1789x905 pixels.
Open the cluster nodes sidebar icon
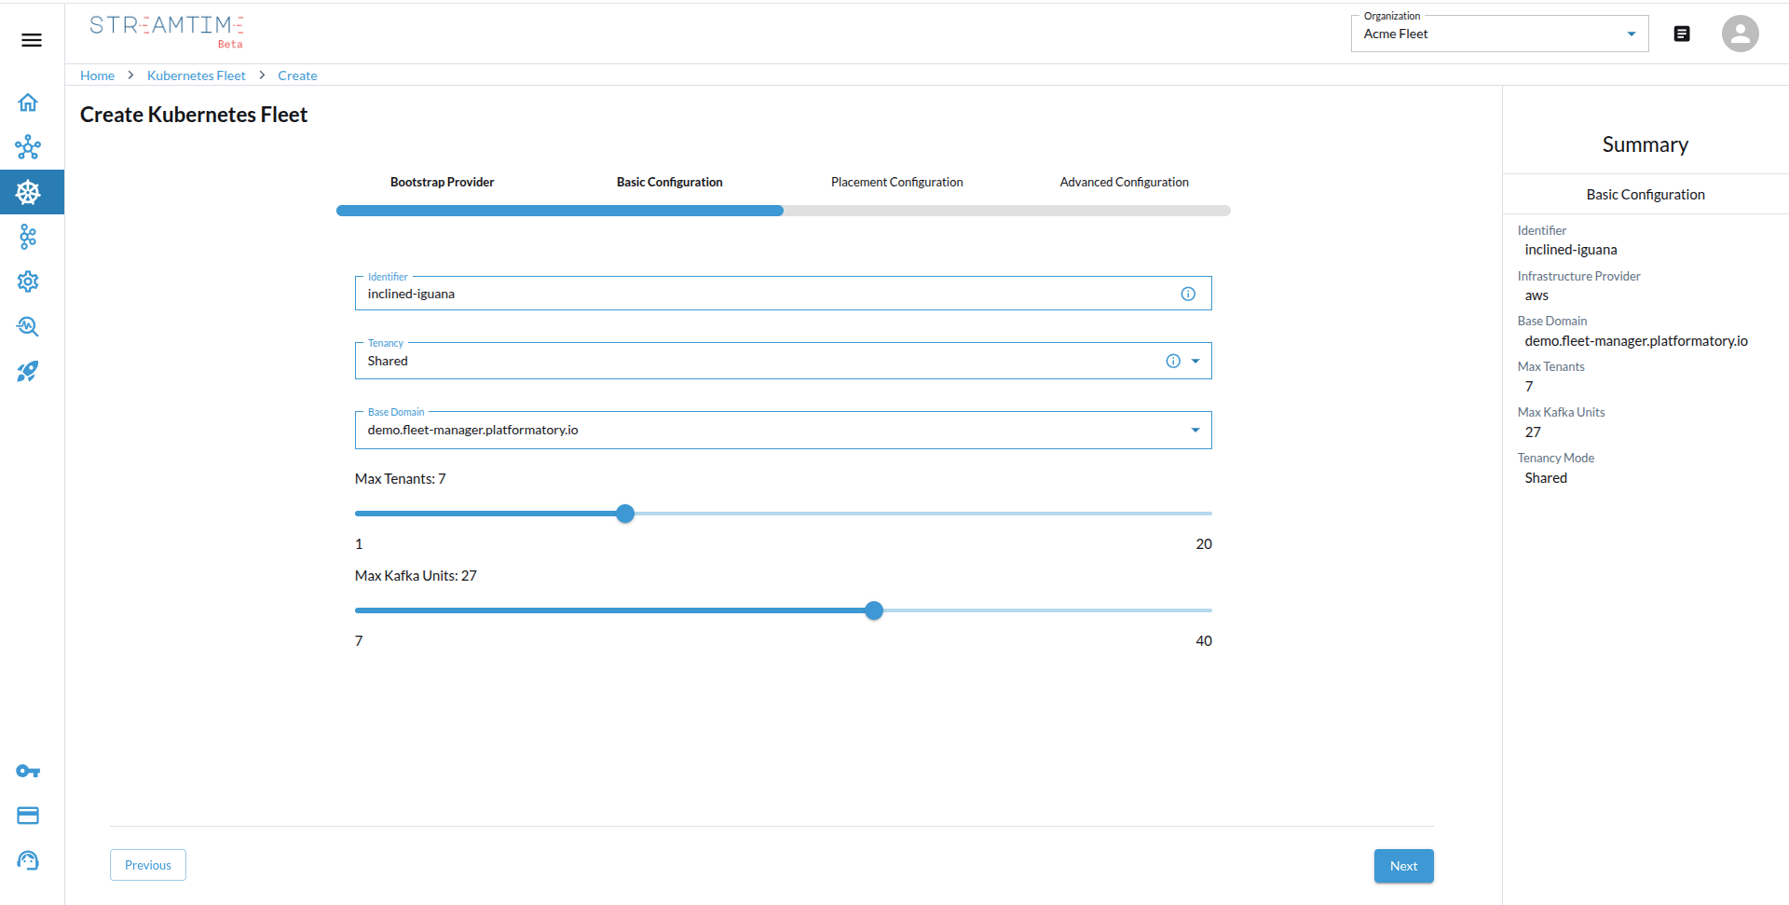point(28,147)
